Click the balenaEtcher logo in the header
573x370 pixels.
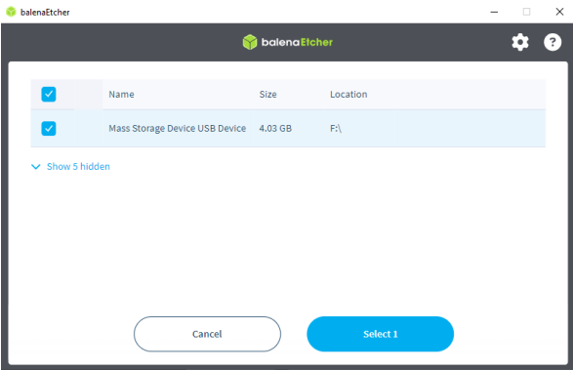288,42
